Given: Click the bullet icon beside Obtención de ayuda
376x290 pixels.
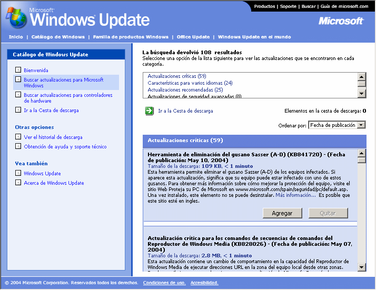Looking at the screenshot, I should click(18, 147).
